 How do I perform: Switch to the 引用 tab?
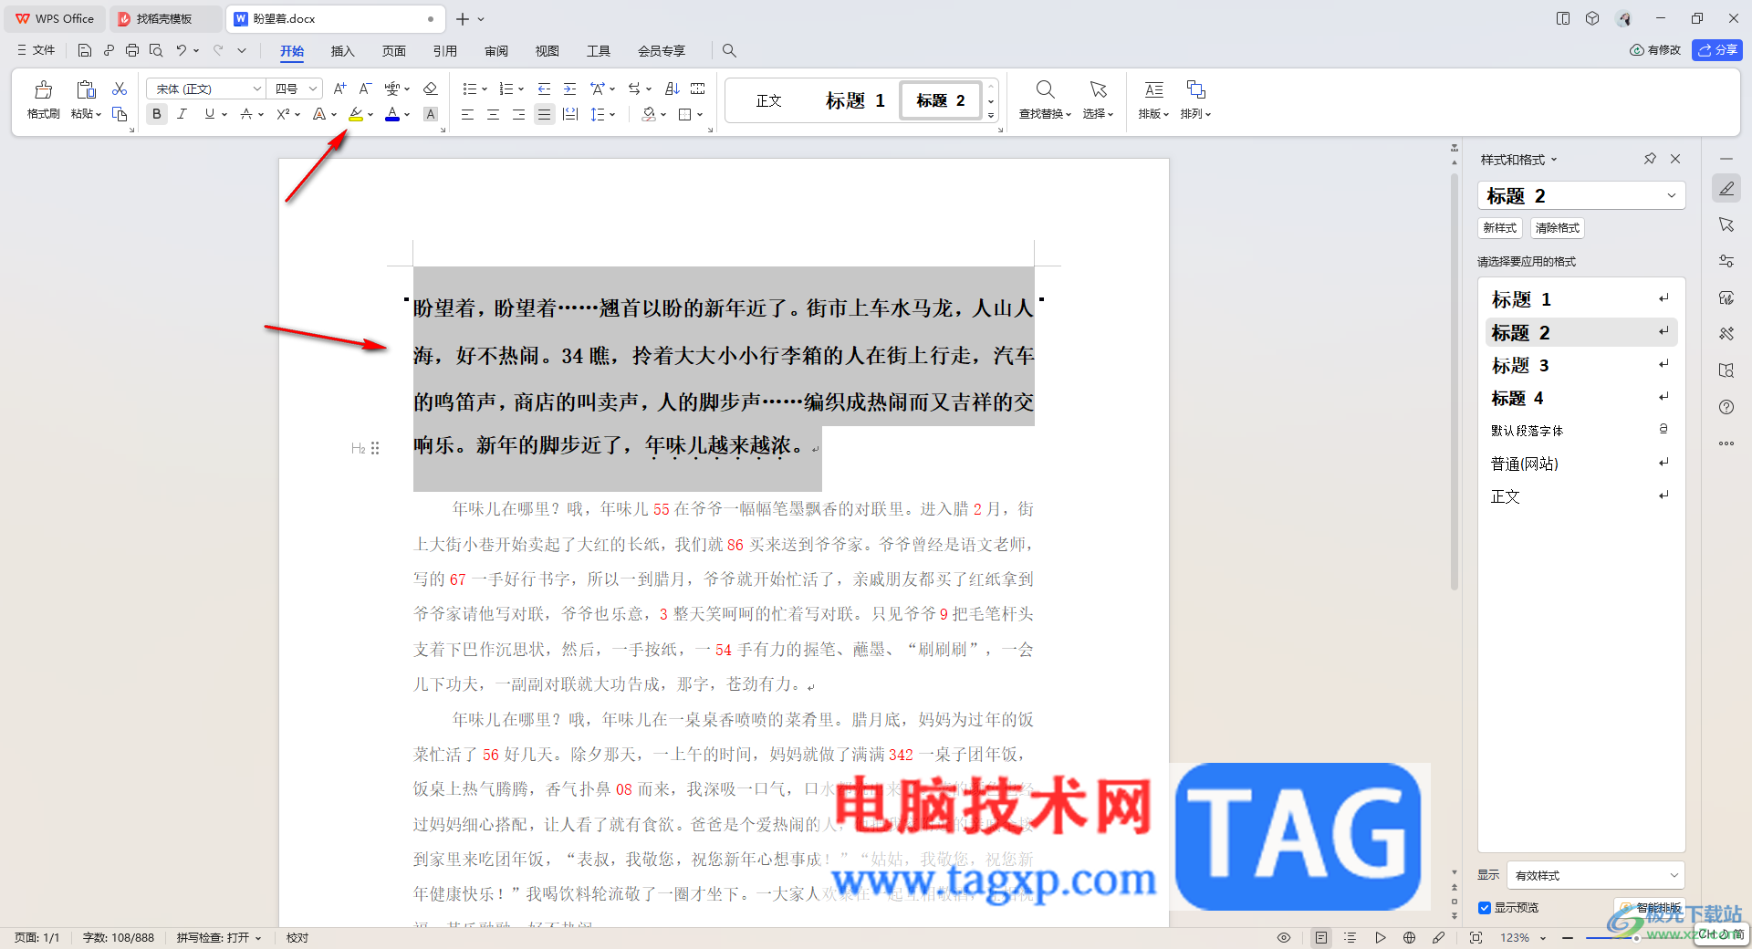[x=444, y=51]
